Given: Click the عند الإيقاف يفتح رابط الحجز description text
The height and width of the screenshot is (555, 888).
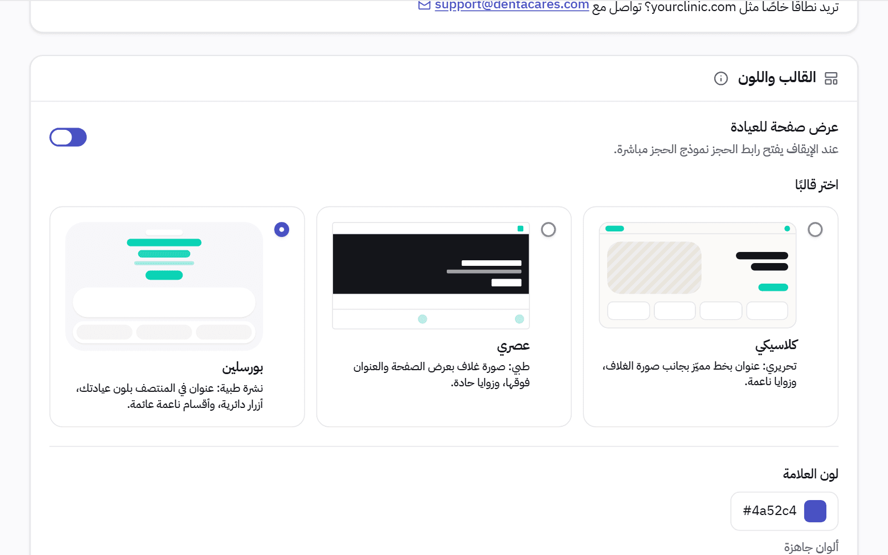Looking at the screenshot, I should (x=726, y=150).
